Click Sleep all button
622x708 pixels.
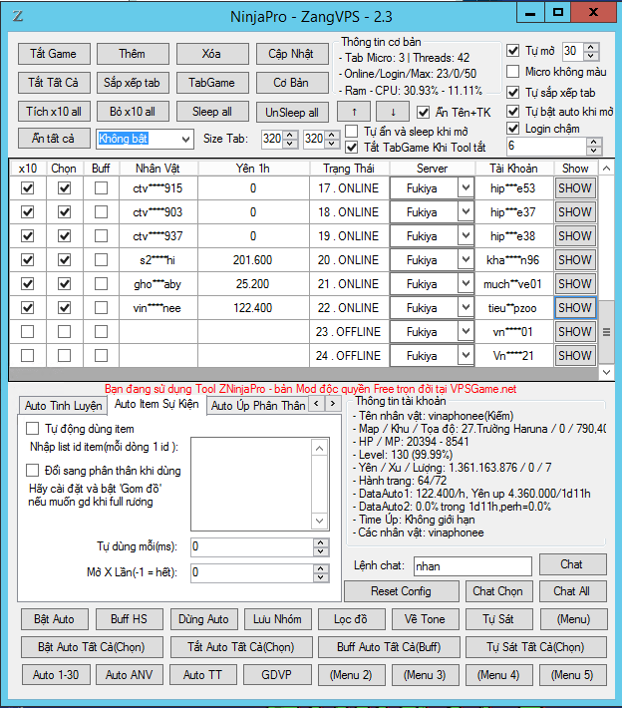tap(212, 112)
